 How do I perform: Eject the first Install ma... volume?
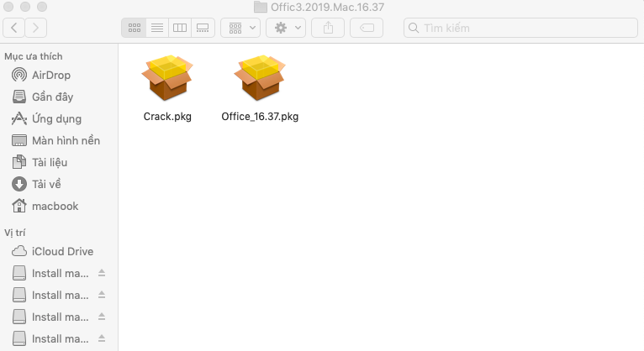pos(102,273)
